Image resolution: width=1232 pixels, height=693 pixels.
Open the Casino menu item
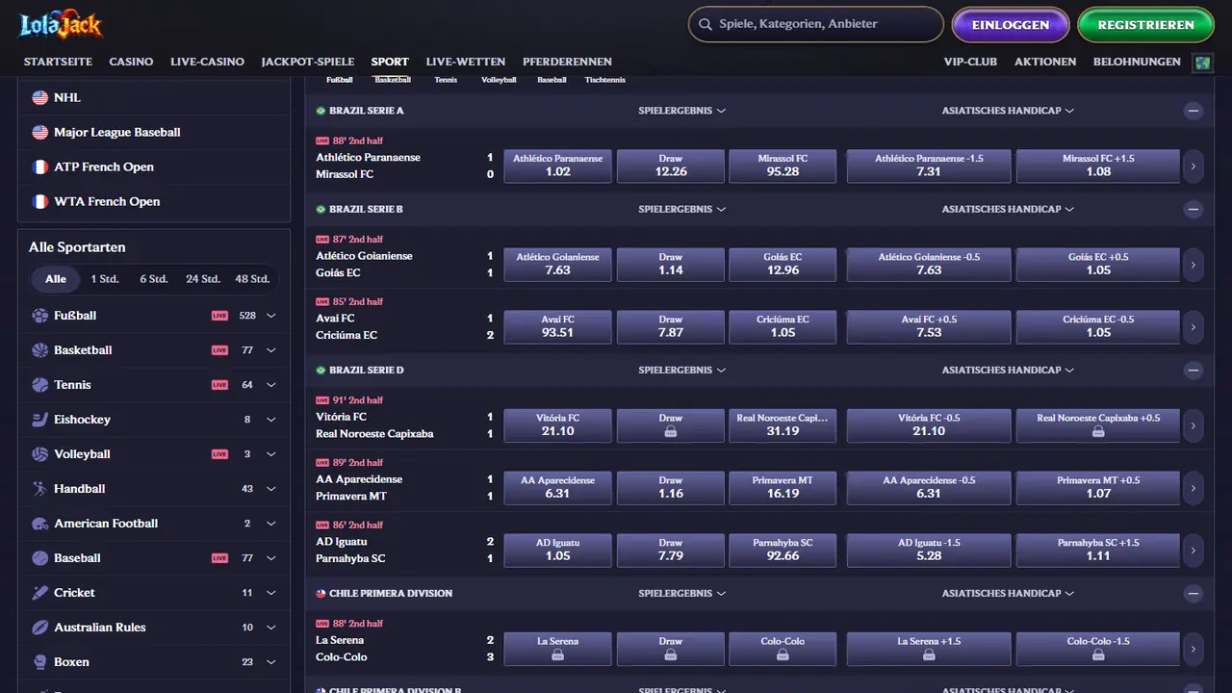click(x=131, y=62)
